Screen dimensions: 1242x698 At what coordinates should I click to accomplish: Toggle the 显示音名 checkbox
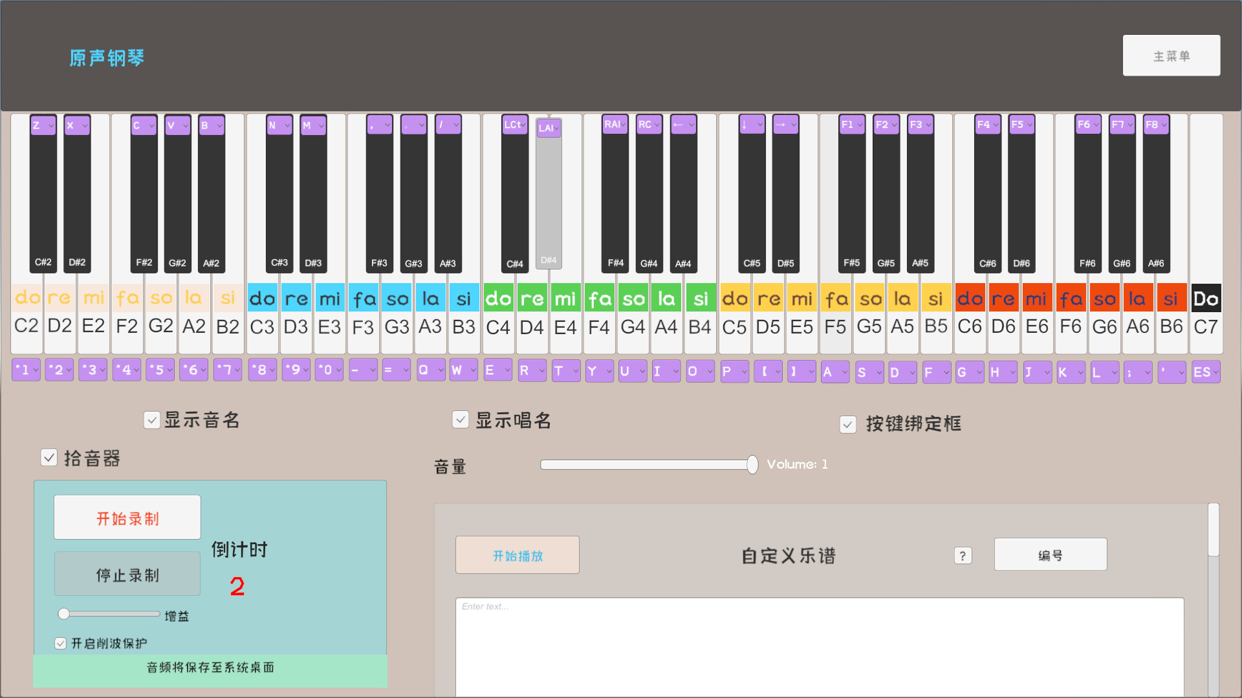(152, 420)
